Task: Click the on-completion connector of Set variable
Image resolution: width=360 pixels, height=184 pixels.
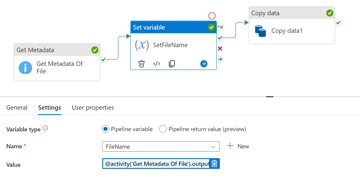Action: [220, 59]
